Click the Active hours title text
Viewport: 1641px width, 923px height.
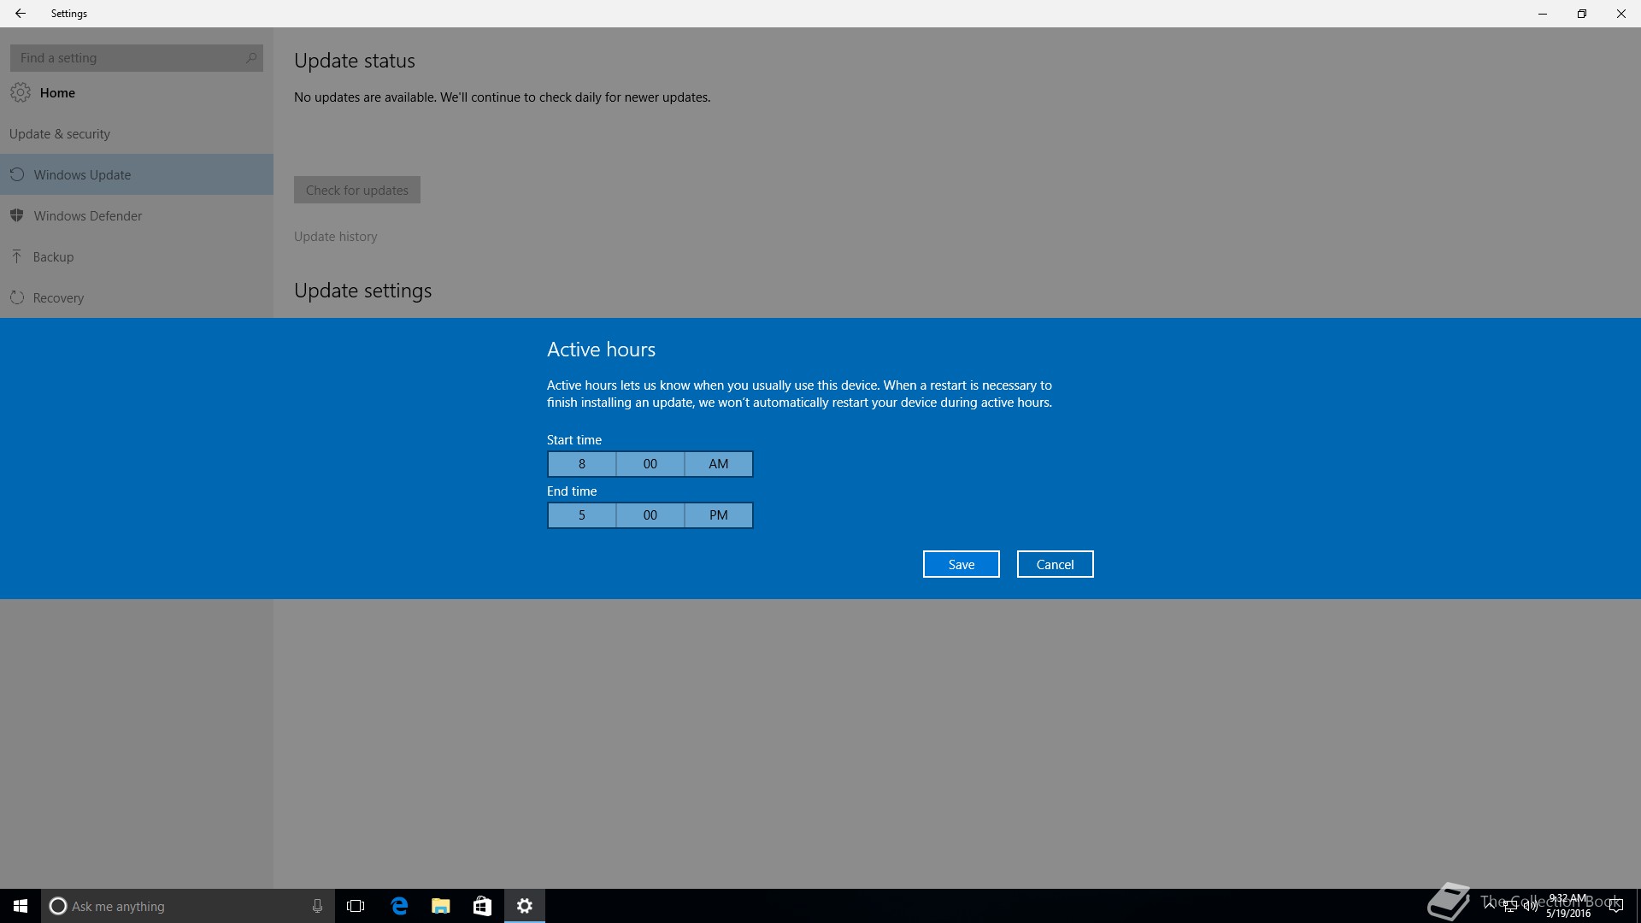[x=602, y=350]
